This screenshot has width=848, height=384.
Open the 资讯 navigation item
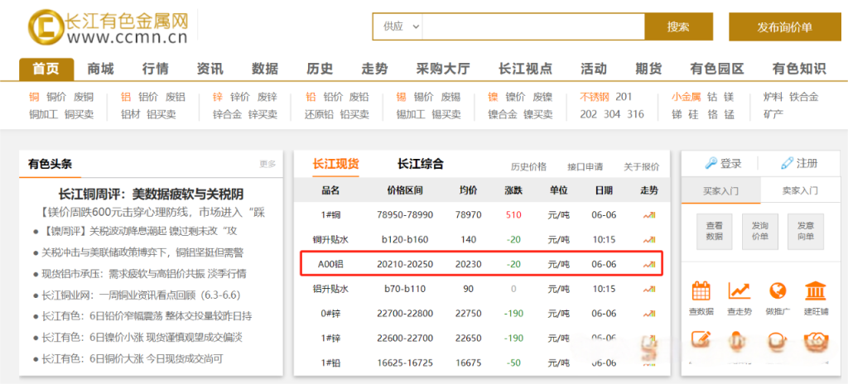pyautogui.click(x=210, y=70)
